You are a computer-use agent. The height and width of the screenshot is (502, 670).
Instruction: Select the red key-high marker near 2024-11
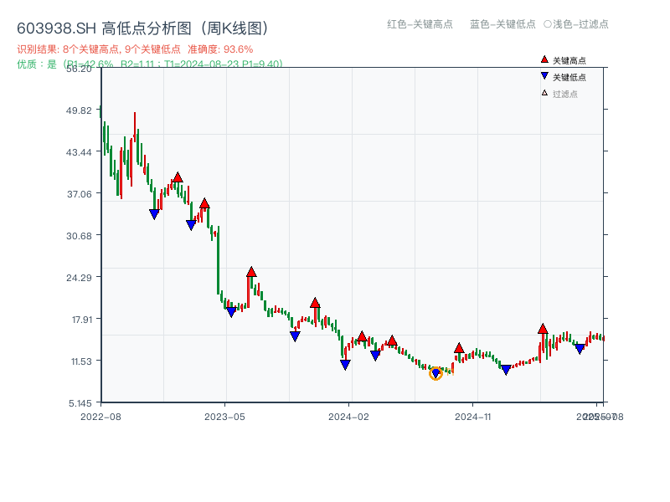tap(458, 346)
